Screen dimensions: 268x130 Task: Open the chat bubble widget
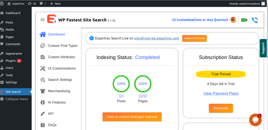coord(255,120)
